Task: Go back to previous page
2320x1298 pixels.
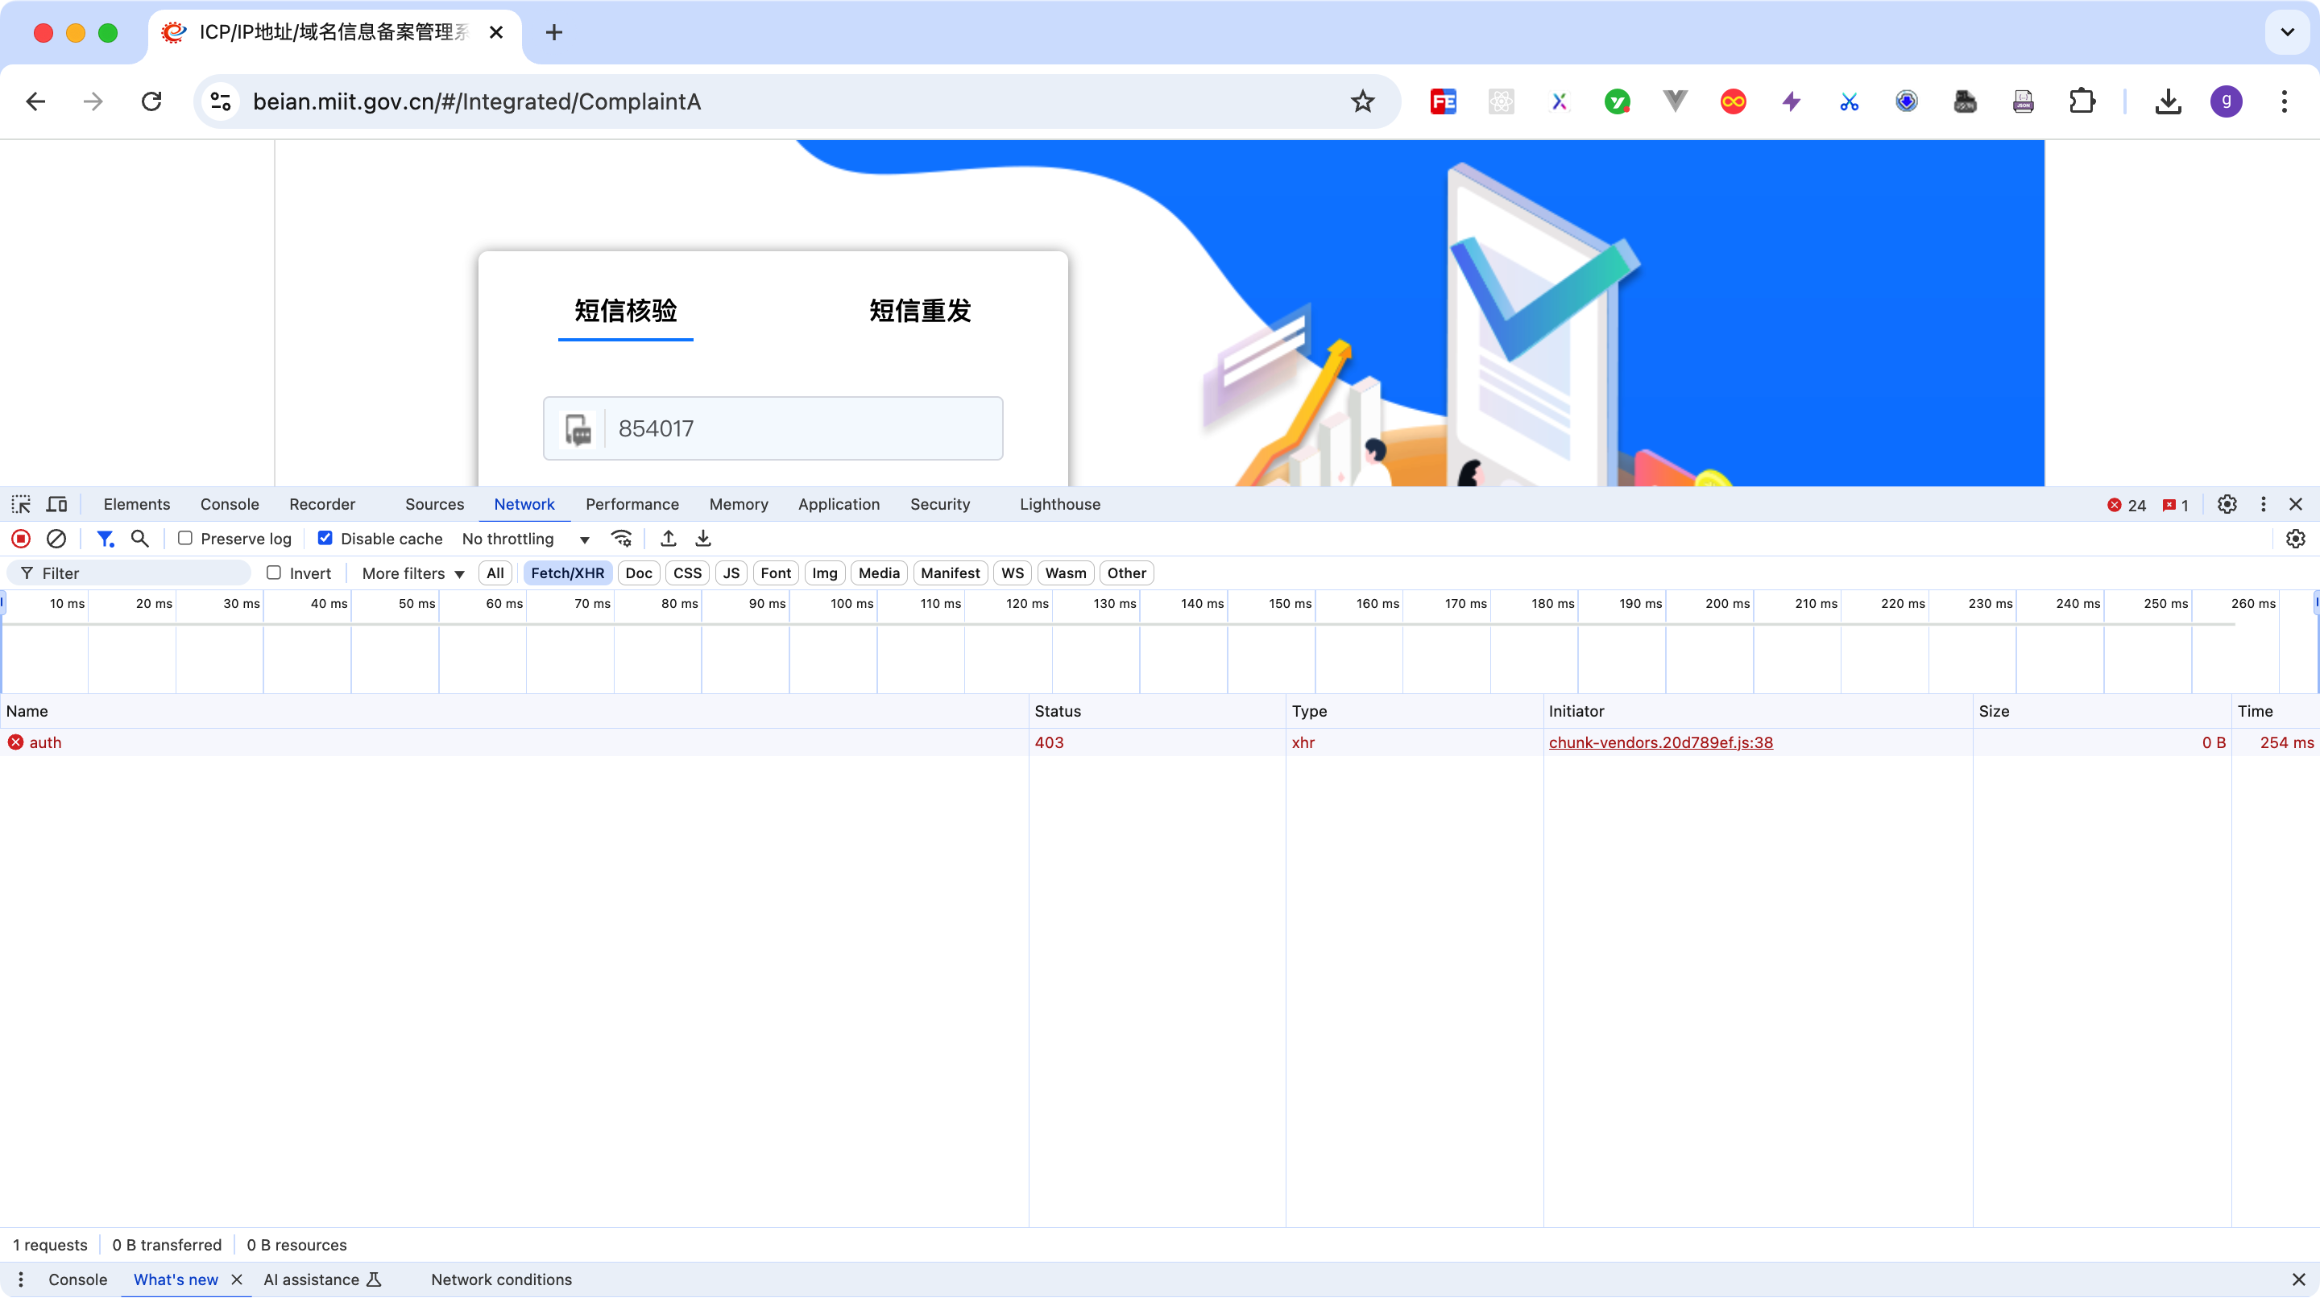Action: [36, 101]
